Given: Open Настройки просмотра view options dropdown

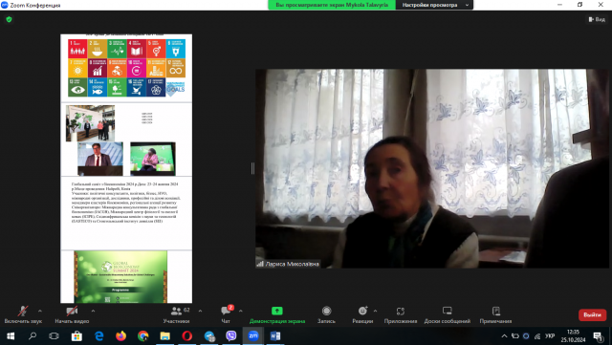Looking at the screenshot, I should click(x=434, y=5).
